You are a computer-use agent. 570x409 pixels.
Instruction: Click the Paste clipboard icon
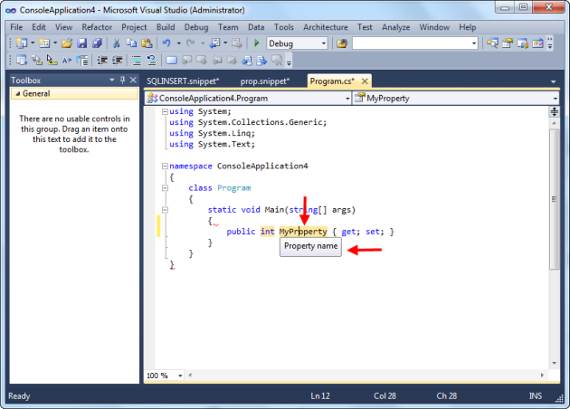tap(145, 43)
